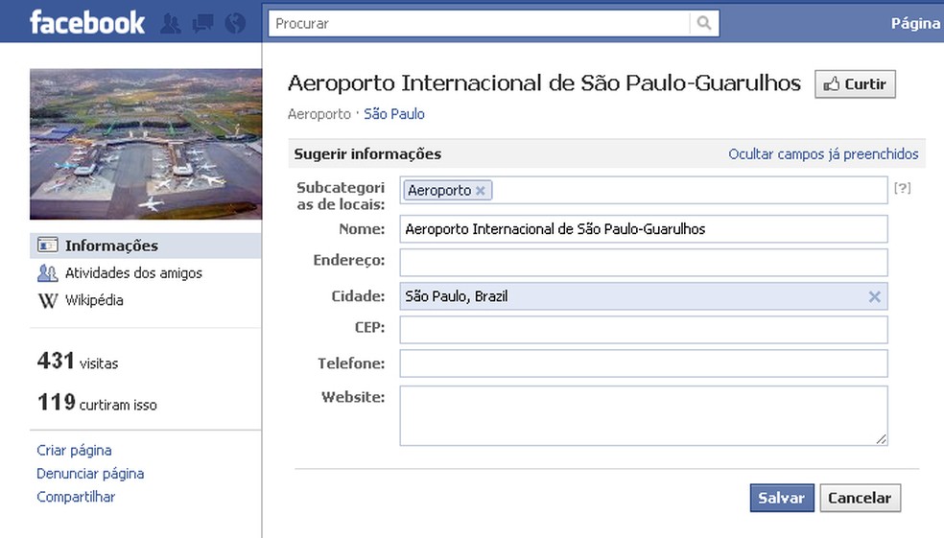The width and height of the screenshot is (944, 538).
Task: Click the Atividades dos amigos icon
Action: (48, 272)
